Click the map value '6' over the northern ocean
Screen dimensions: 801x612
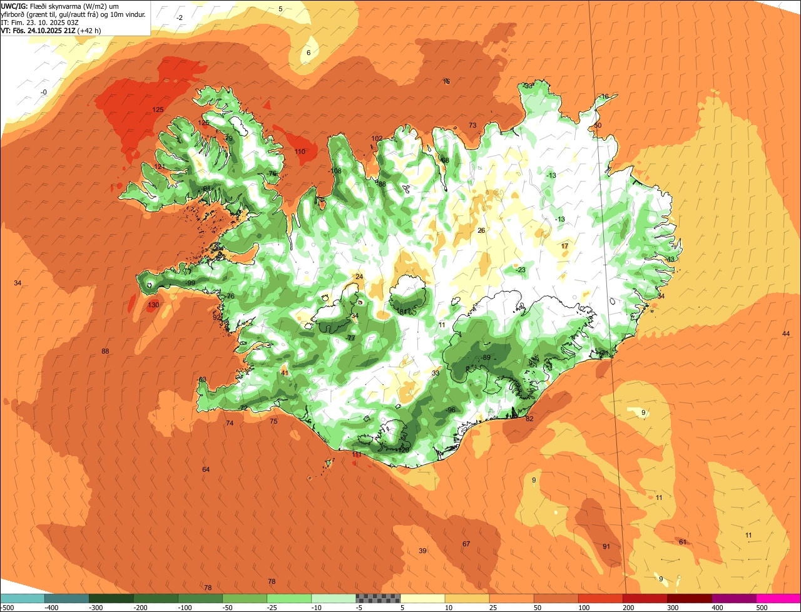coord(309,53)
